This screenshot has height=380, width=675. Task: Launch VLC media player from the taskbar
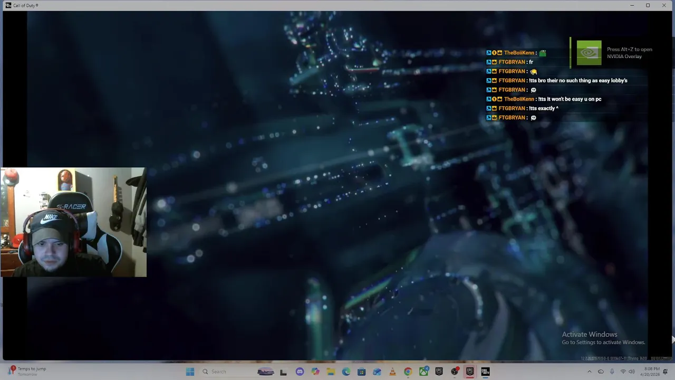(392, 372)
